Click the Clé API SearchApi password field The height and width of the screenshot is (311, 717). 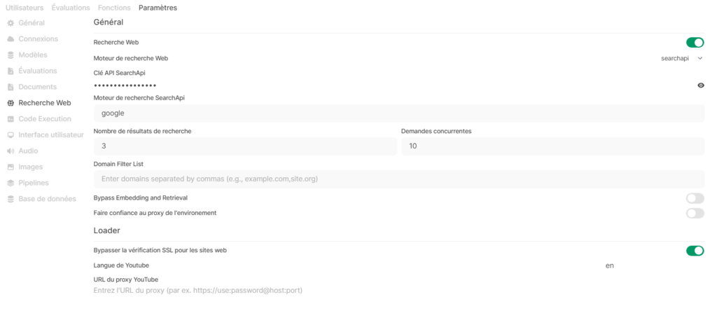(x=394, y=85)
